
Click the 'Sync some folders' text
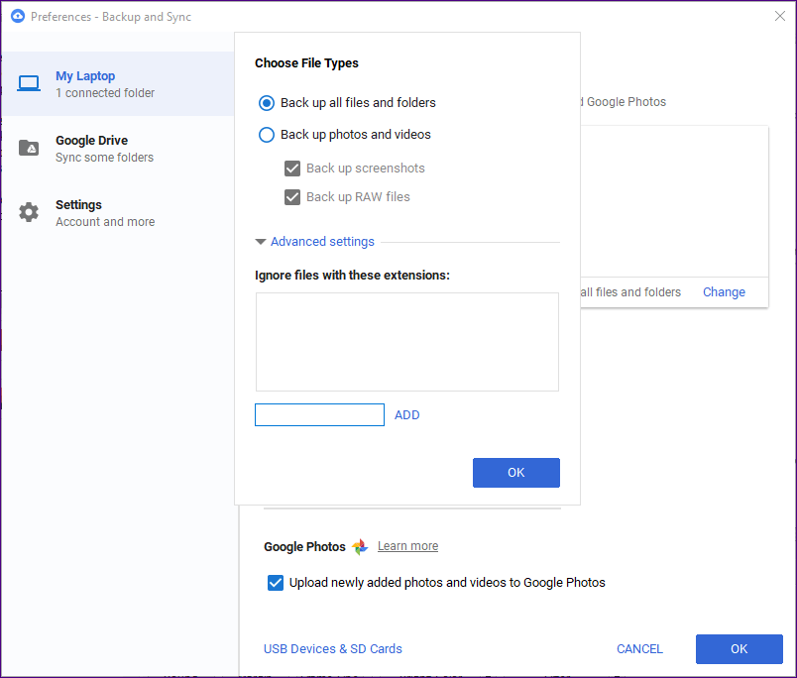point(104,158)
